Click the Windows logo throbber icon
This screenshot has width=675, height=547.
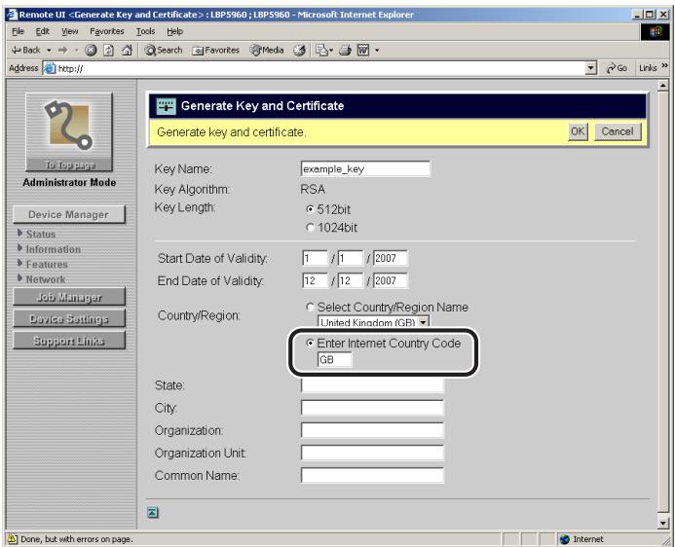[x=655, y=32]
